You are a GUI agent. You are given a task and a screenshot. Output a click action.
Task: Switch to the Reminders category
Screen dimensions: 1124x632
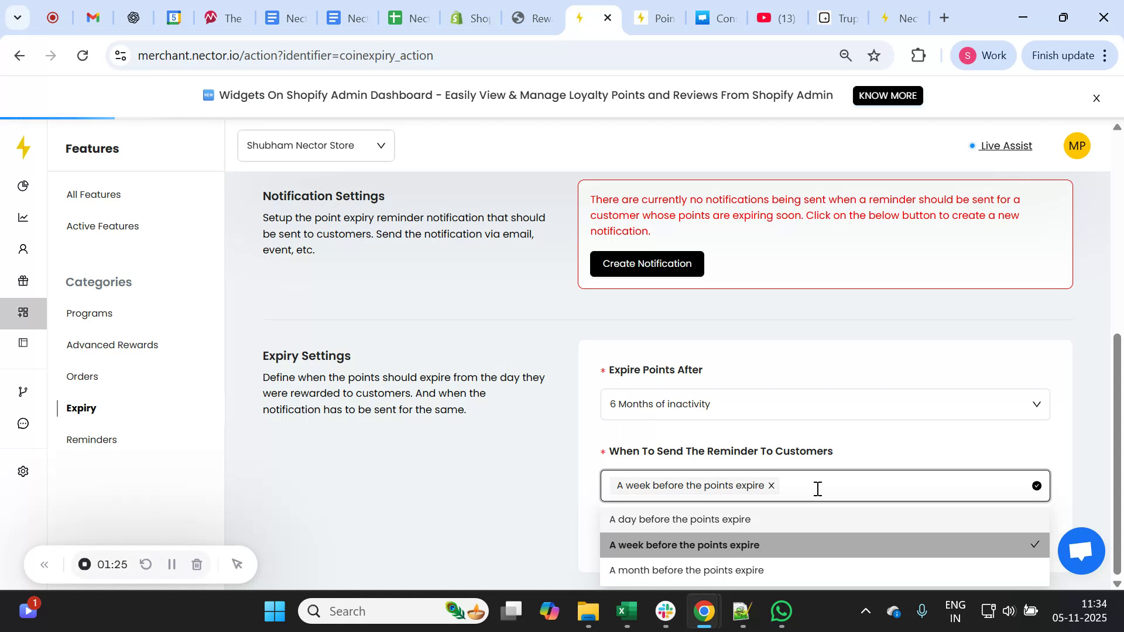91,439
